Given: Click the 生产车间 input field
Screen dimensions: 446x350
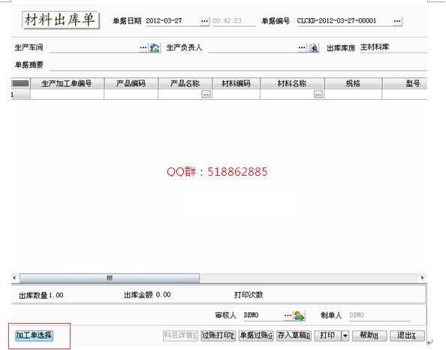Looking at the screenshot, I should 95,48.
